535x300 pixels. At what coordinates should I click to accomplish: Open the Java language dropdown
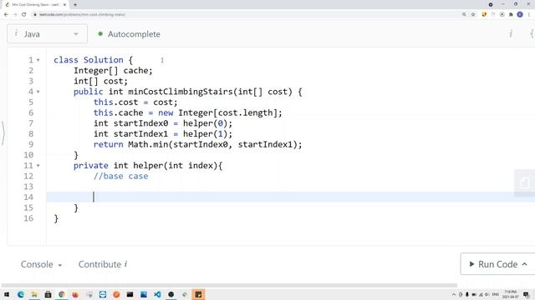point(47,34)
